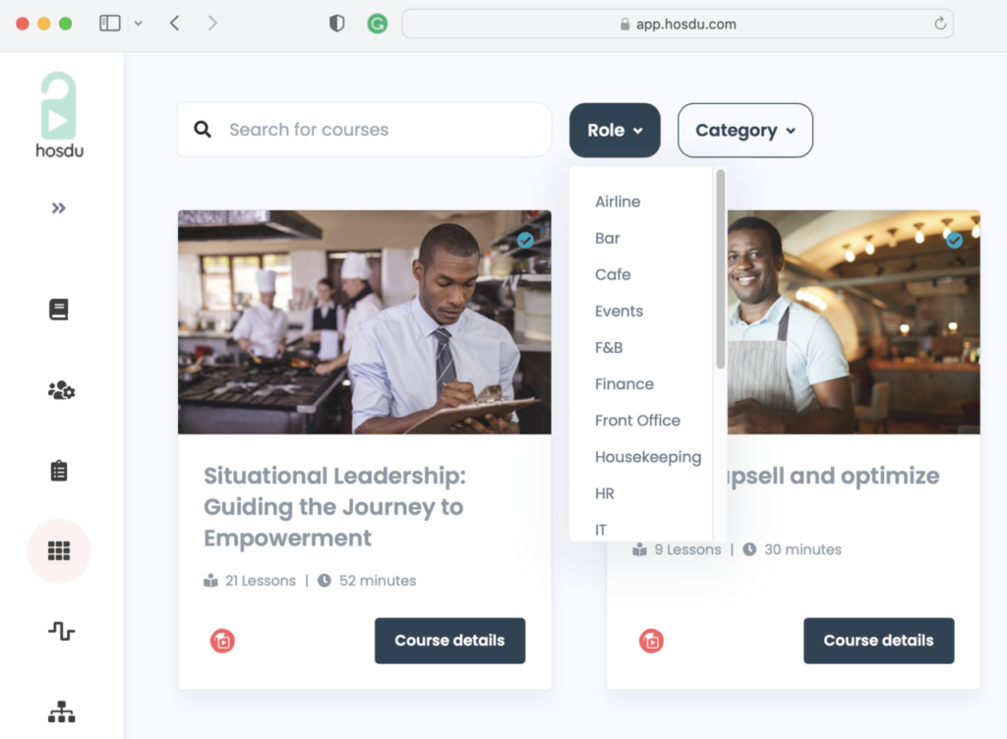Open the Role dropdown
The width and height of the screenshot is (1007, 739).
click(x=615, y=130)
